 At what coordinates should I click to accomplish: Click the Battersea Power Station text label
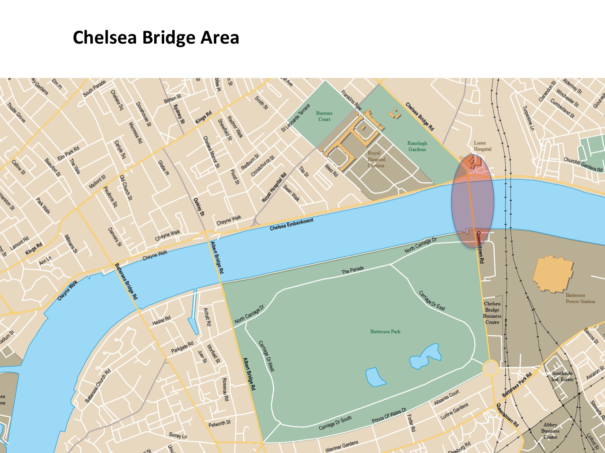(580, 298)
